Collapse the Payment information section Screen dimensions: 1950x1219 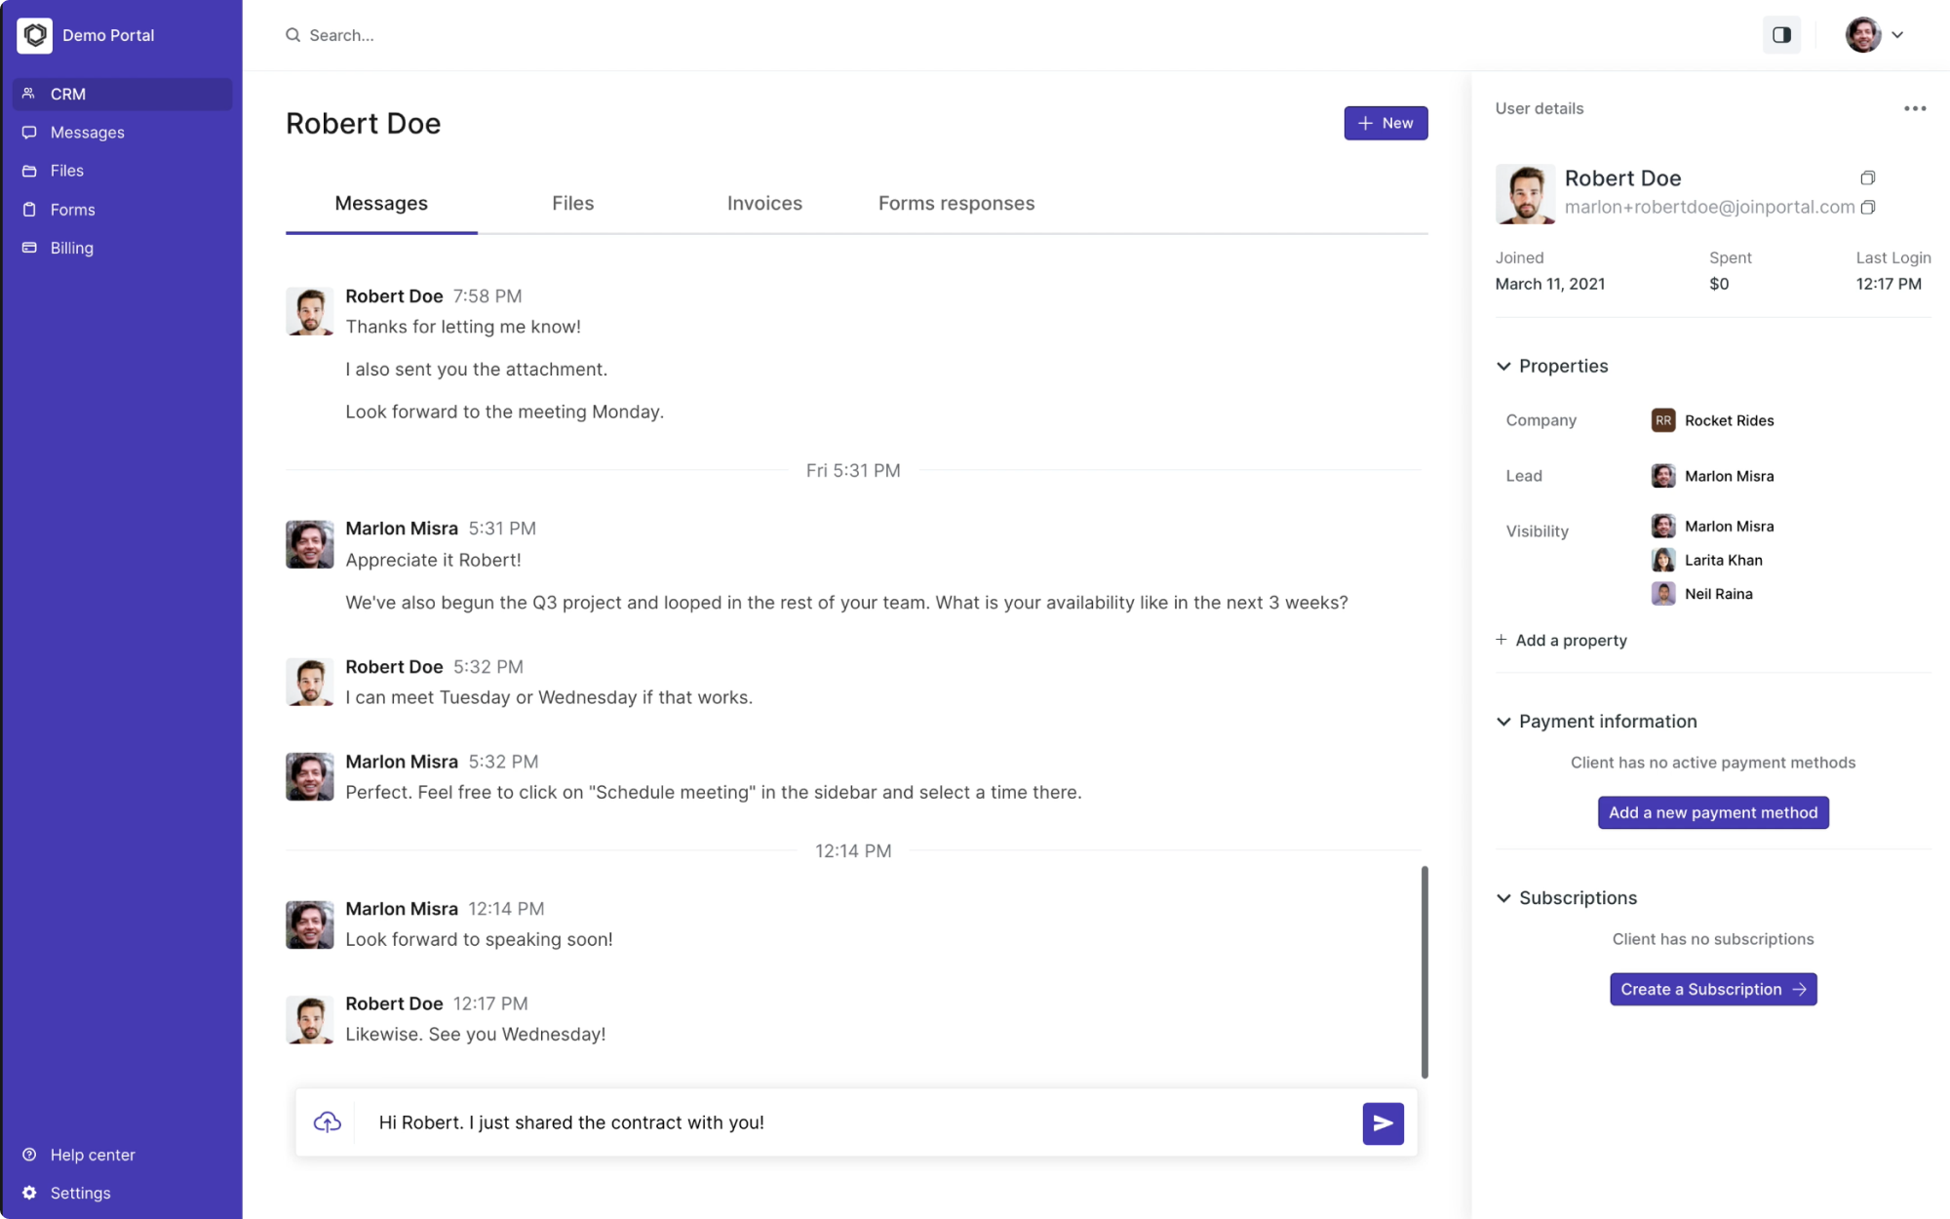click(1503, 722)
